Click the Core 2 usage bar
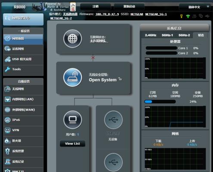Viewport: 213px width, 172px height. (x=161, y=53)
